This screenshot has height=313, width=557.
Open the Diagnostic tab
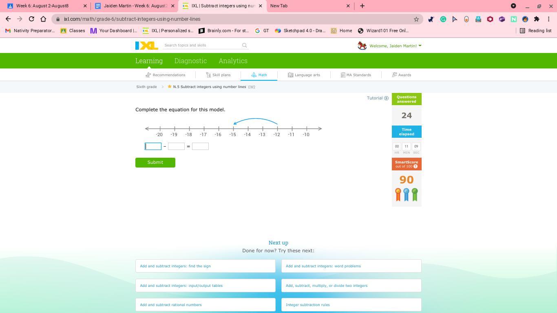[x=190, y=61]
